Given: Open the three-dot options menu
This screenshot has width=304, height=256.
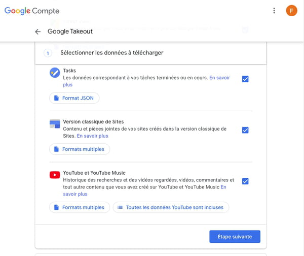Looking at the screenshot, I should click(x=274, y=11).
